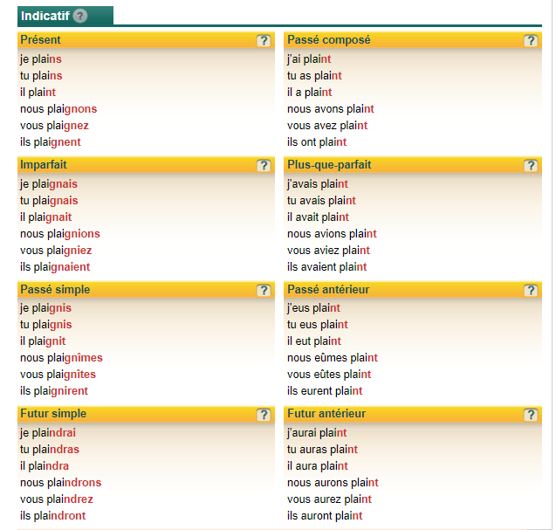Open help for Passé antérieur
The height and width of the screenshot is (530, 556).
pos(531,291)
